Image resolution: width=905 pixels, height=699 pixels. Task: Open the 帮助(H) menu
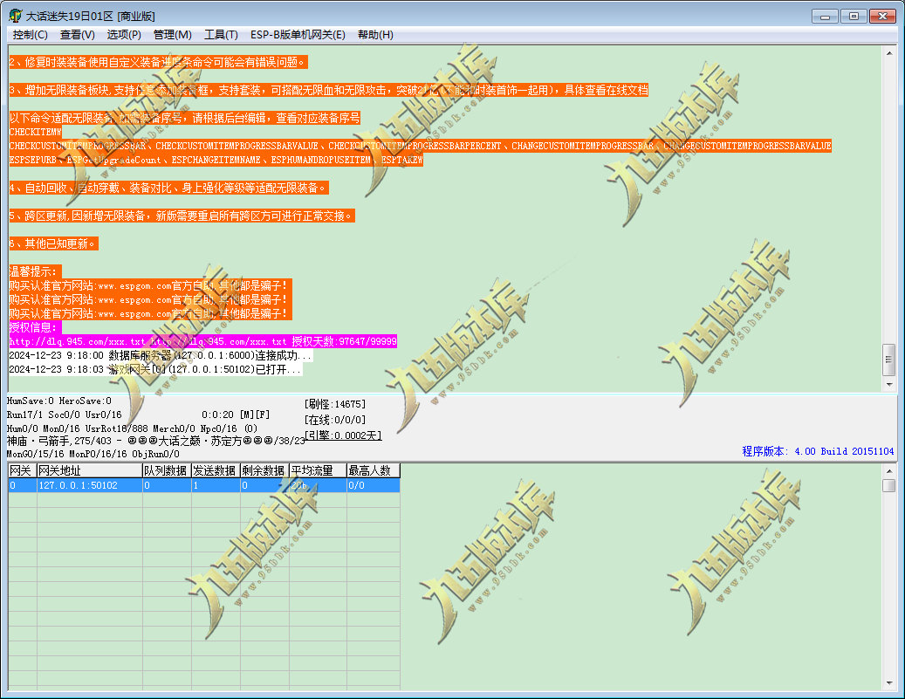click(375, 35)
